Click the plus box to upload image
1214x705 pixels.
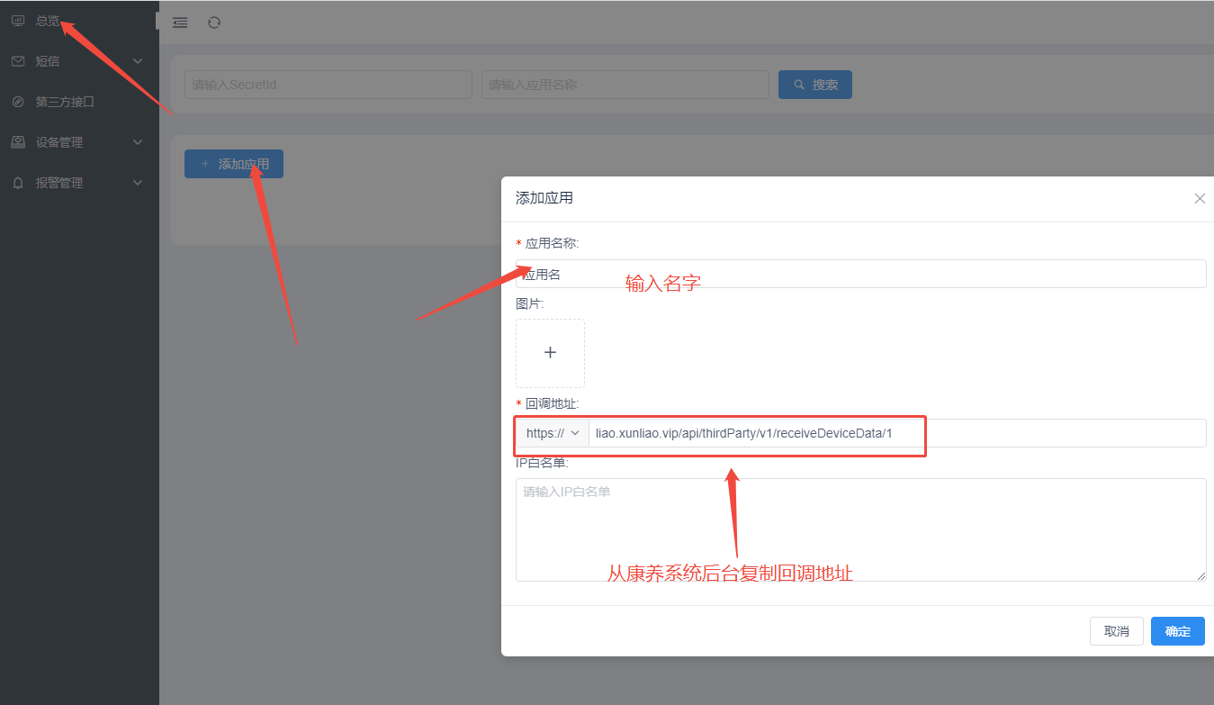550,353
